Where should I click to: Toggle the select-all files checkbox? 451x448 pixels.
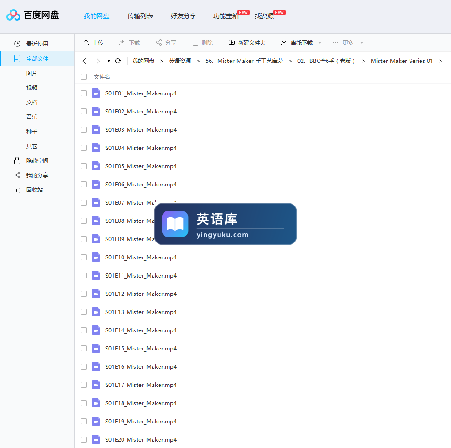point(84,77)
